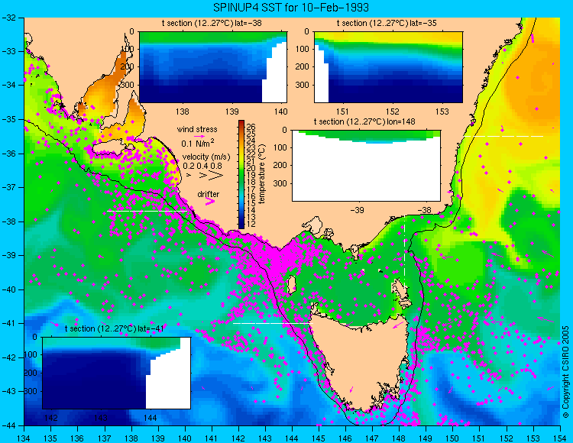The image size is (573, 443).
Task: Open the lon=148 temperature section plot
Action: tap(366, 166)
